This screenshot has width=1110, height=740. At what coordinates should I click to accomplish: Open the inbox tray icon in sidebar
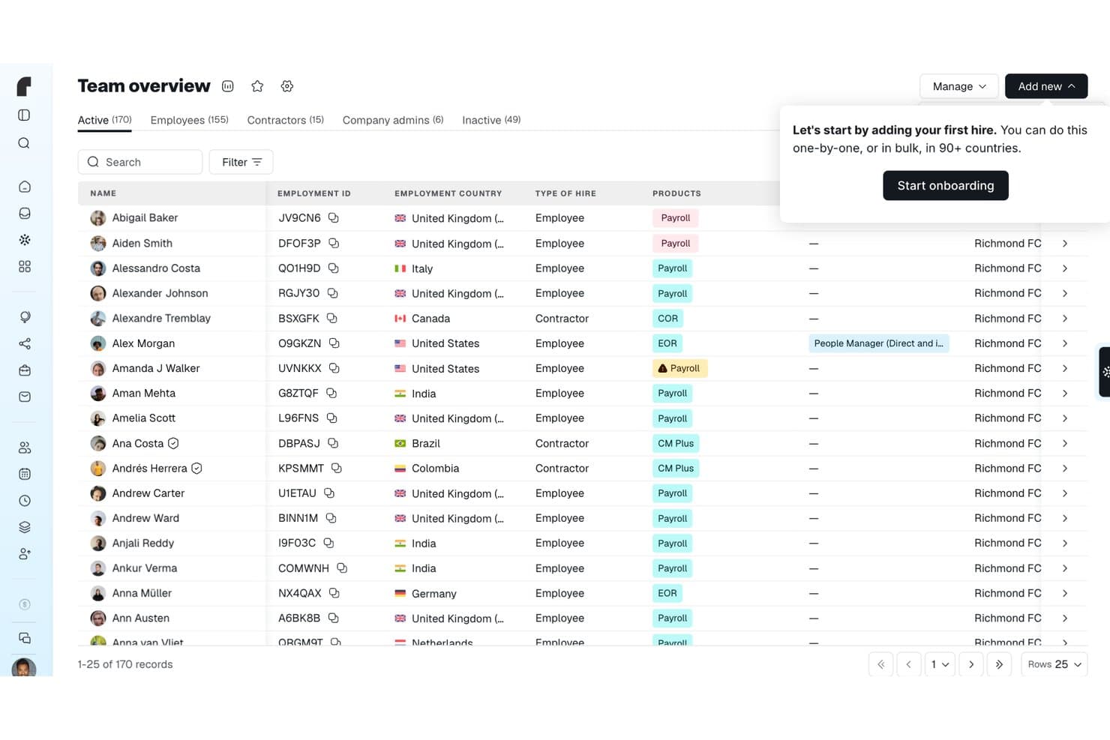coord(25,214)
